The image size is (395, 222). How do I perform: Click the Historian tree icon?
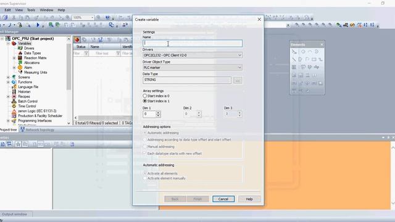pos(14,92)
